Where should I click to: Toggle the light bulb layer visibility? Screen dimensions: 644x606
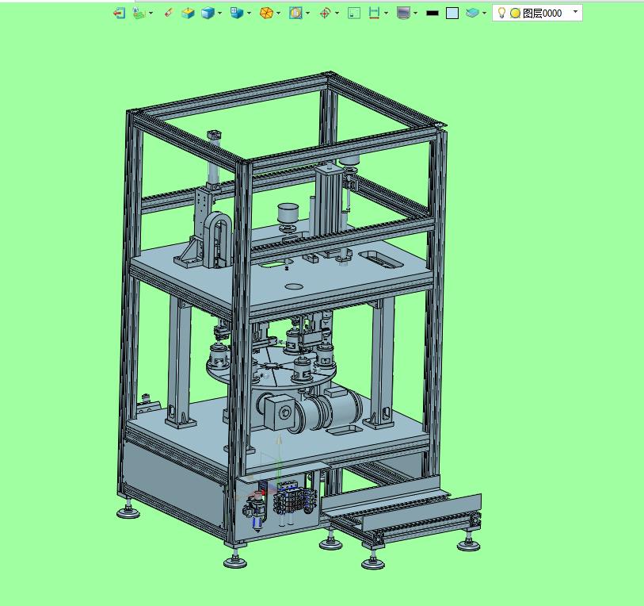click(501, 13)
